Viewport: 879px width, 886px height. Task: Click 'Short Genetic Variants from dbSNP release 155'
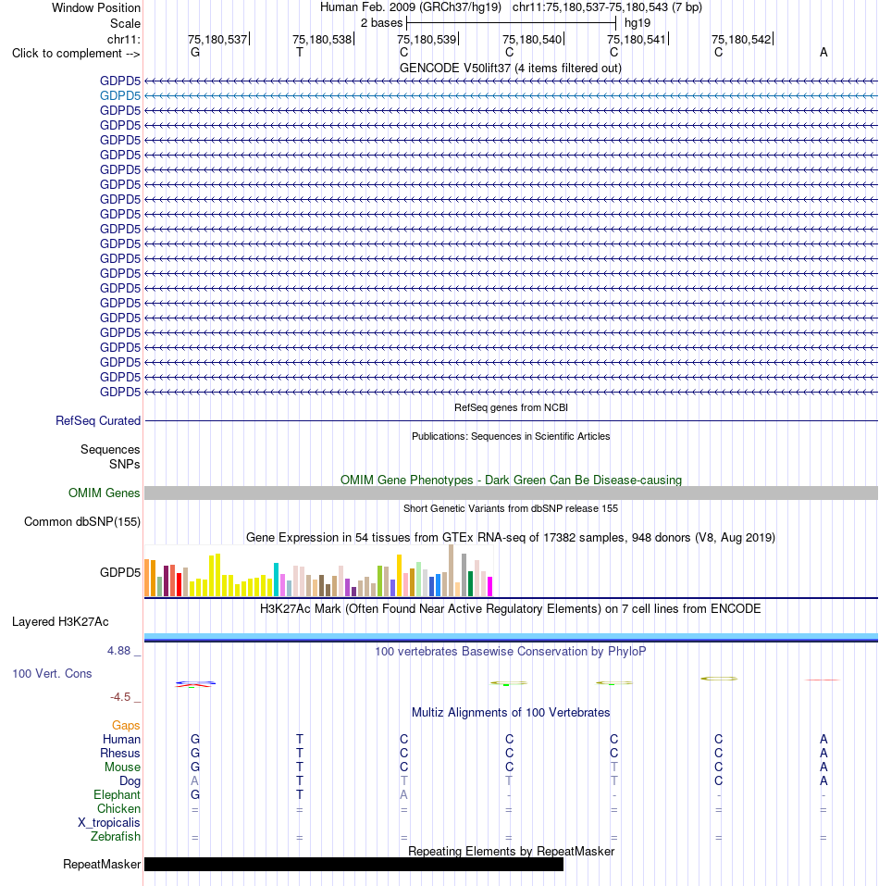point(511,508)
